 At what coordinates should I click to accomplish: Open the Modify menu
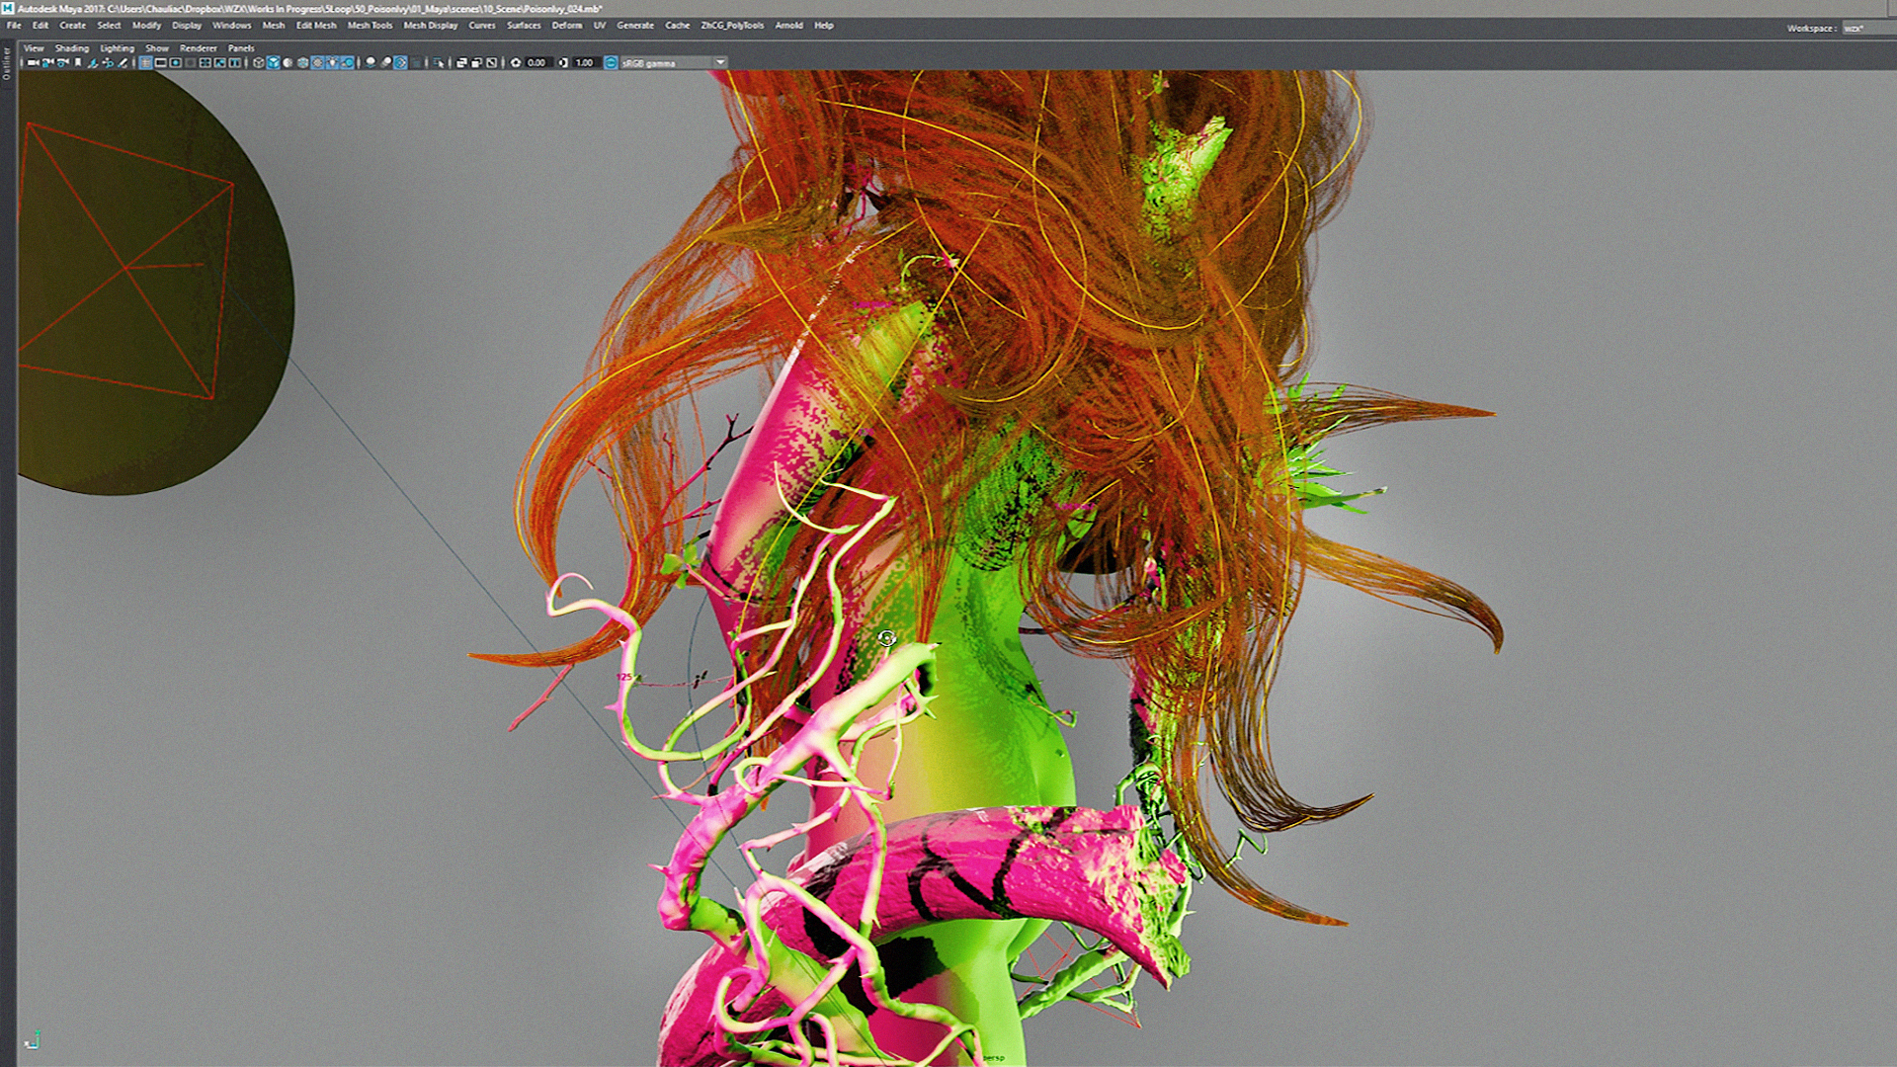(146, 26)
